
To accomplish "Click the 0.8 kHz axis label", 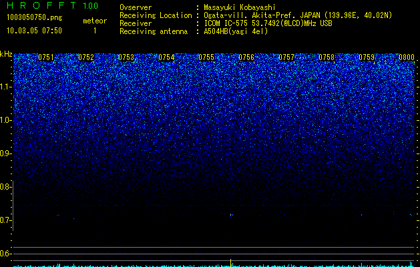I will [5, 187].
